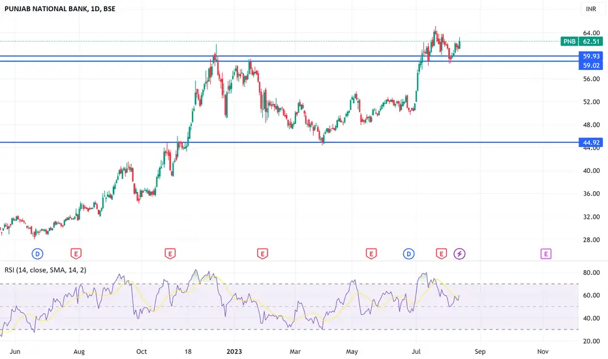This screenshot has width=608, height=359.
Task: Click the Jun label on time axis
Action: tap(15, 351)
